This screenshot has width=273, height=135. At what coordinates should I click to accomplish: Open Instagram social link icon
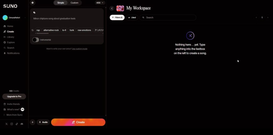11,124
